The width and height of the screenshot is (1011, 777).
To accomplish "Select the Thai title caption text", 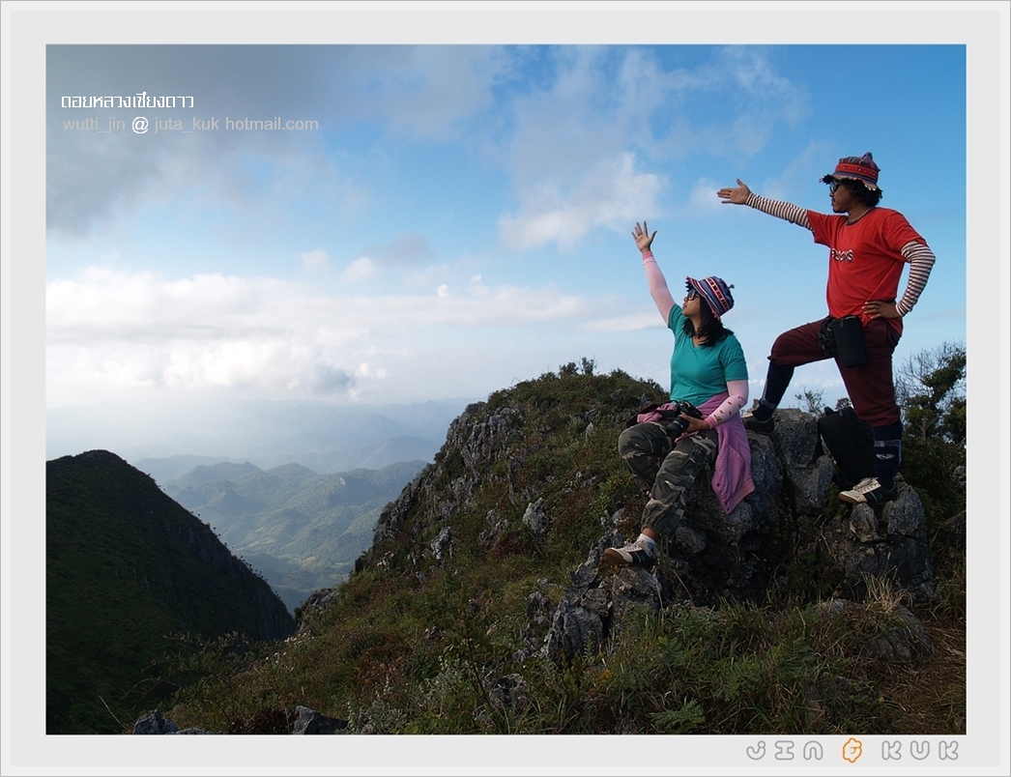I will [x=127, y=101].
